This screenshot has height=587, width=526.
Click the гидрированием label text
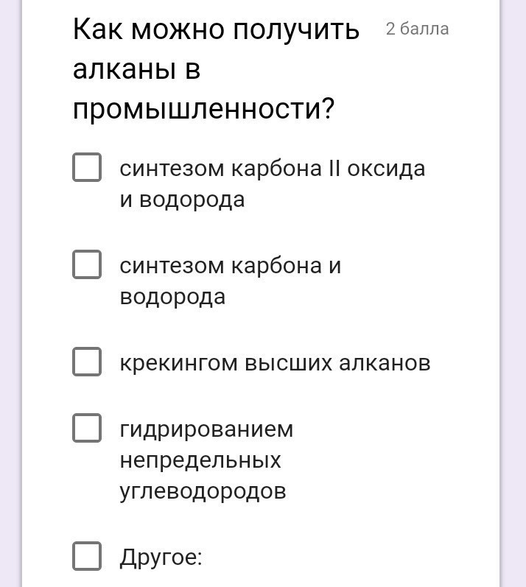coord(206,429)
